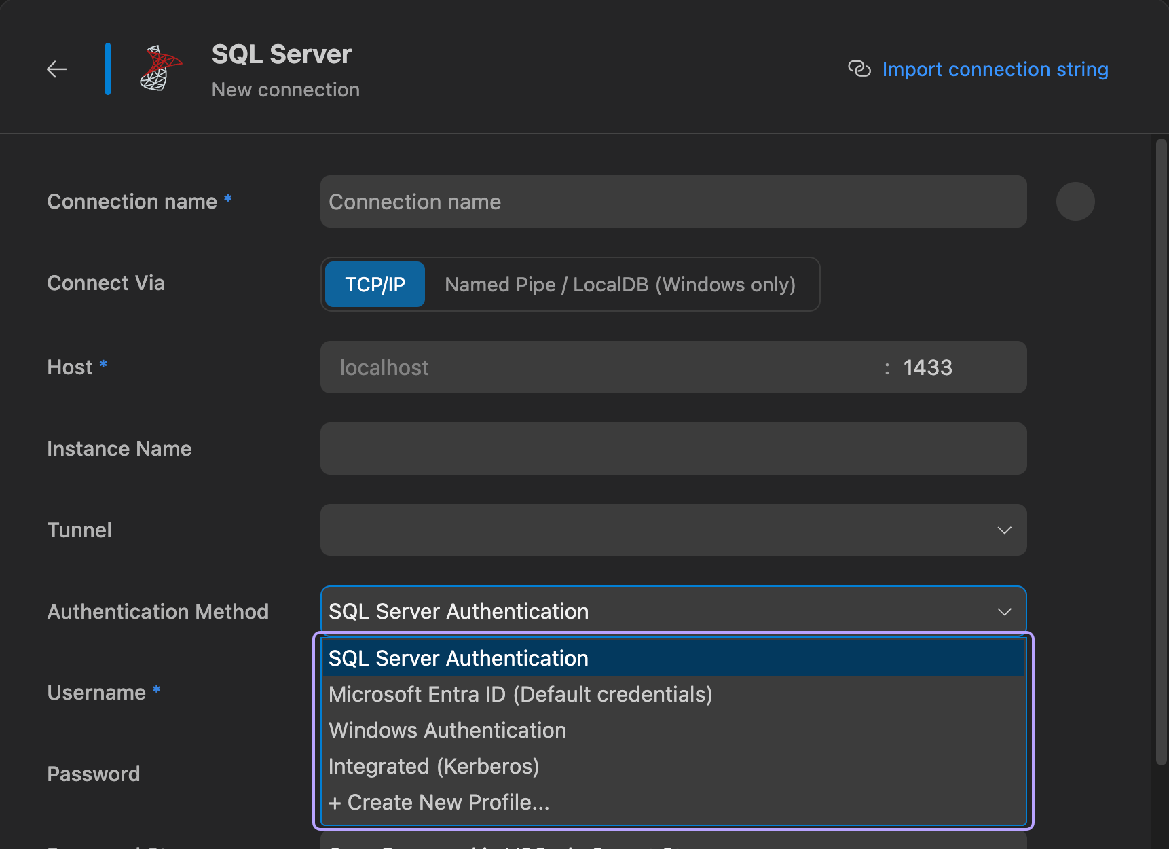The width and height of the screenshot is (1169, 849).
Task: Click the Authentication Method chevron arrow
Action: pyautogui.click(x=1005, y=612)
